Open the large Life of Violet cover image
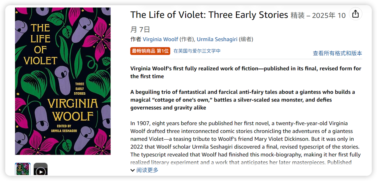 point(63,81)
